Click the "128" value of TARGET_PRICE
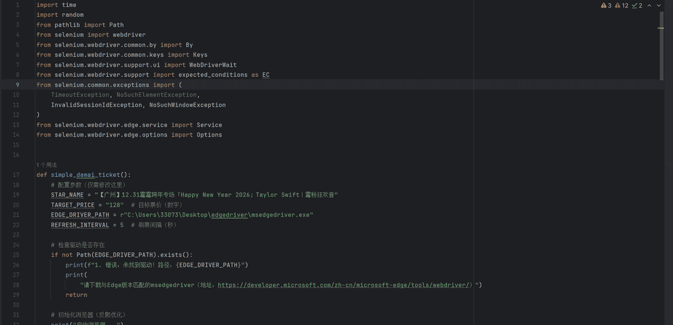673x325 pixels. pyautogui.click(x=114, y=205)
